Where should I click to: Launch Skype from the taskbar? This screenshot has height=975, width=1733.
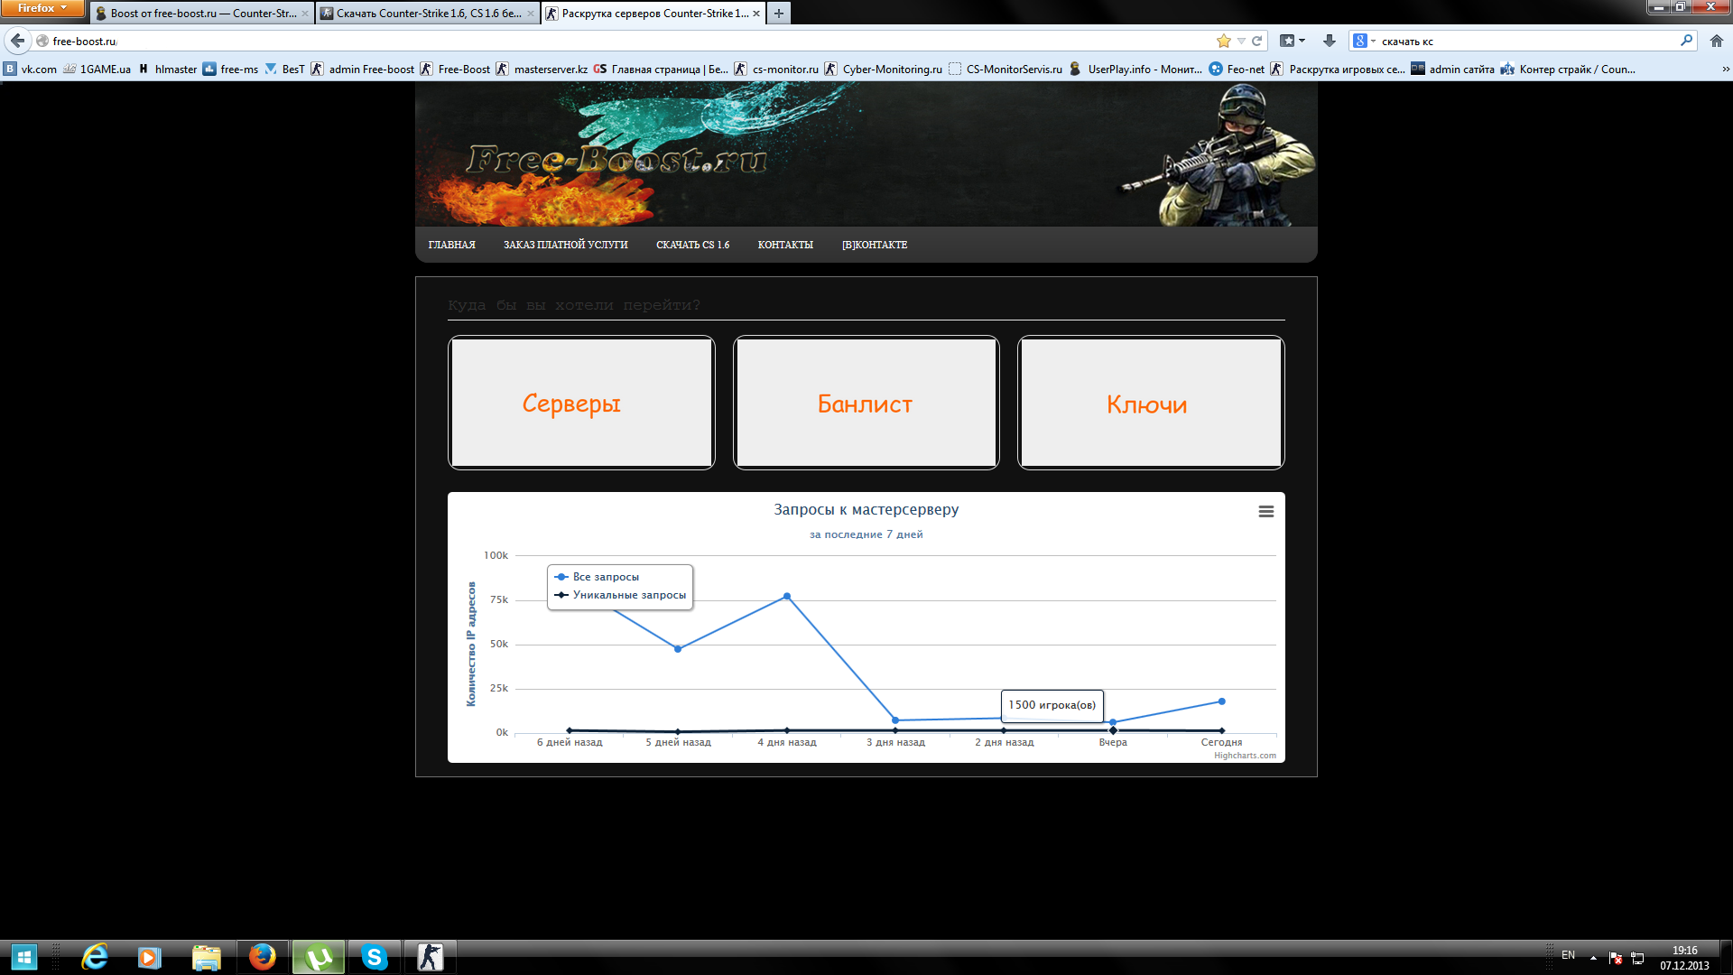point(374,957)
